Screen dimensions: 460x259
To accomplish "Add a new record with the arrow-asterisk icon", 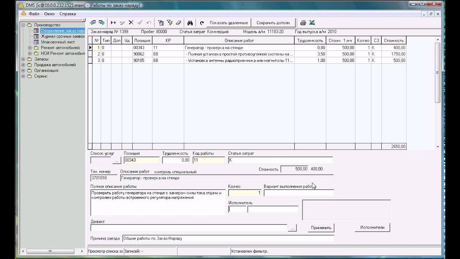I will [113, 23].
